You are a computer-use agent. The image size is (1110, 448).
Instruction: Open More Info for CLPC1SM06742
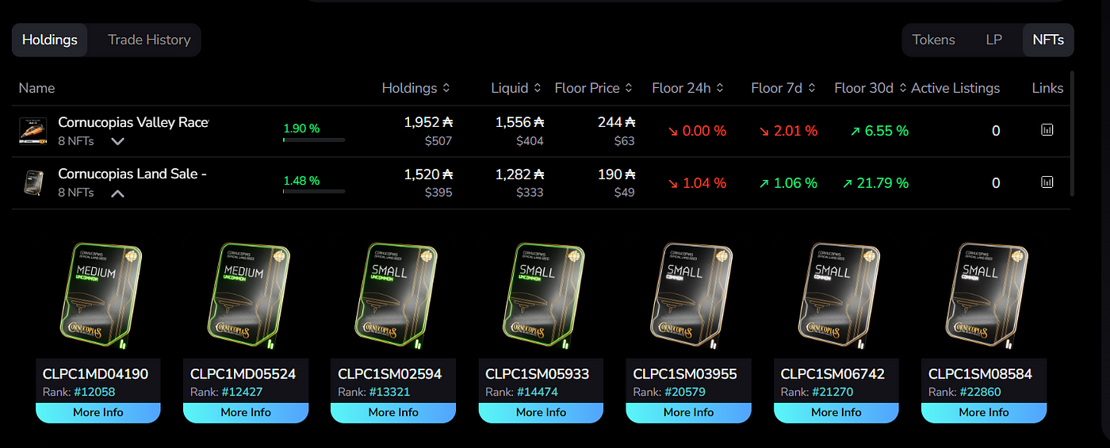[836, 412]
